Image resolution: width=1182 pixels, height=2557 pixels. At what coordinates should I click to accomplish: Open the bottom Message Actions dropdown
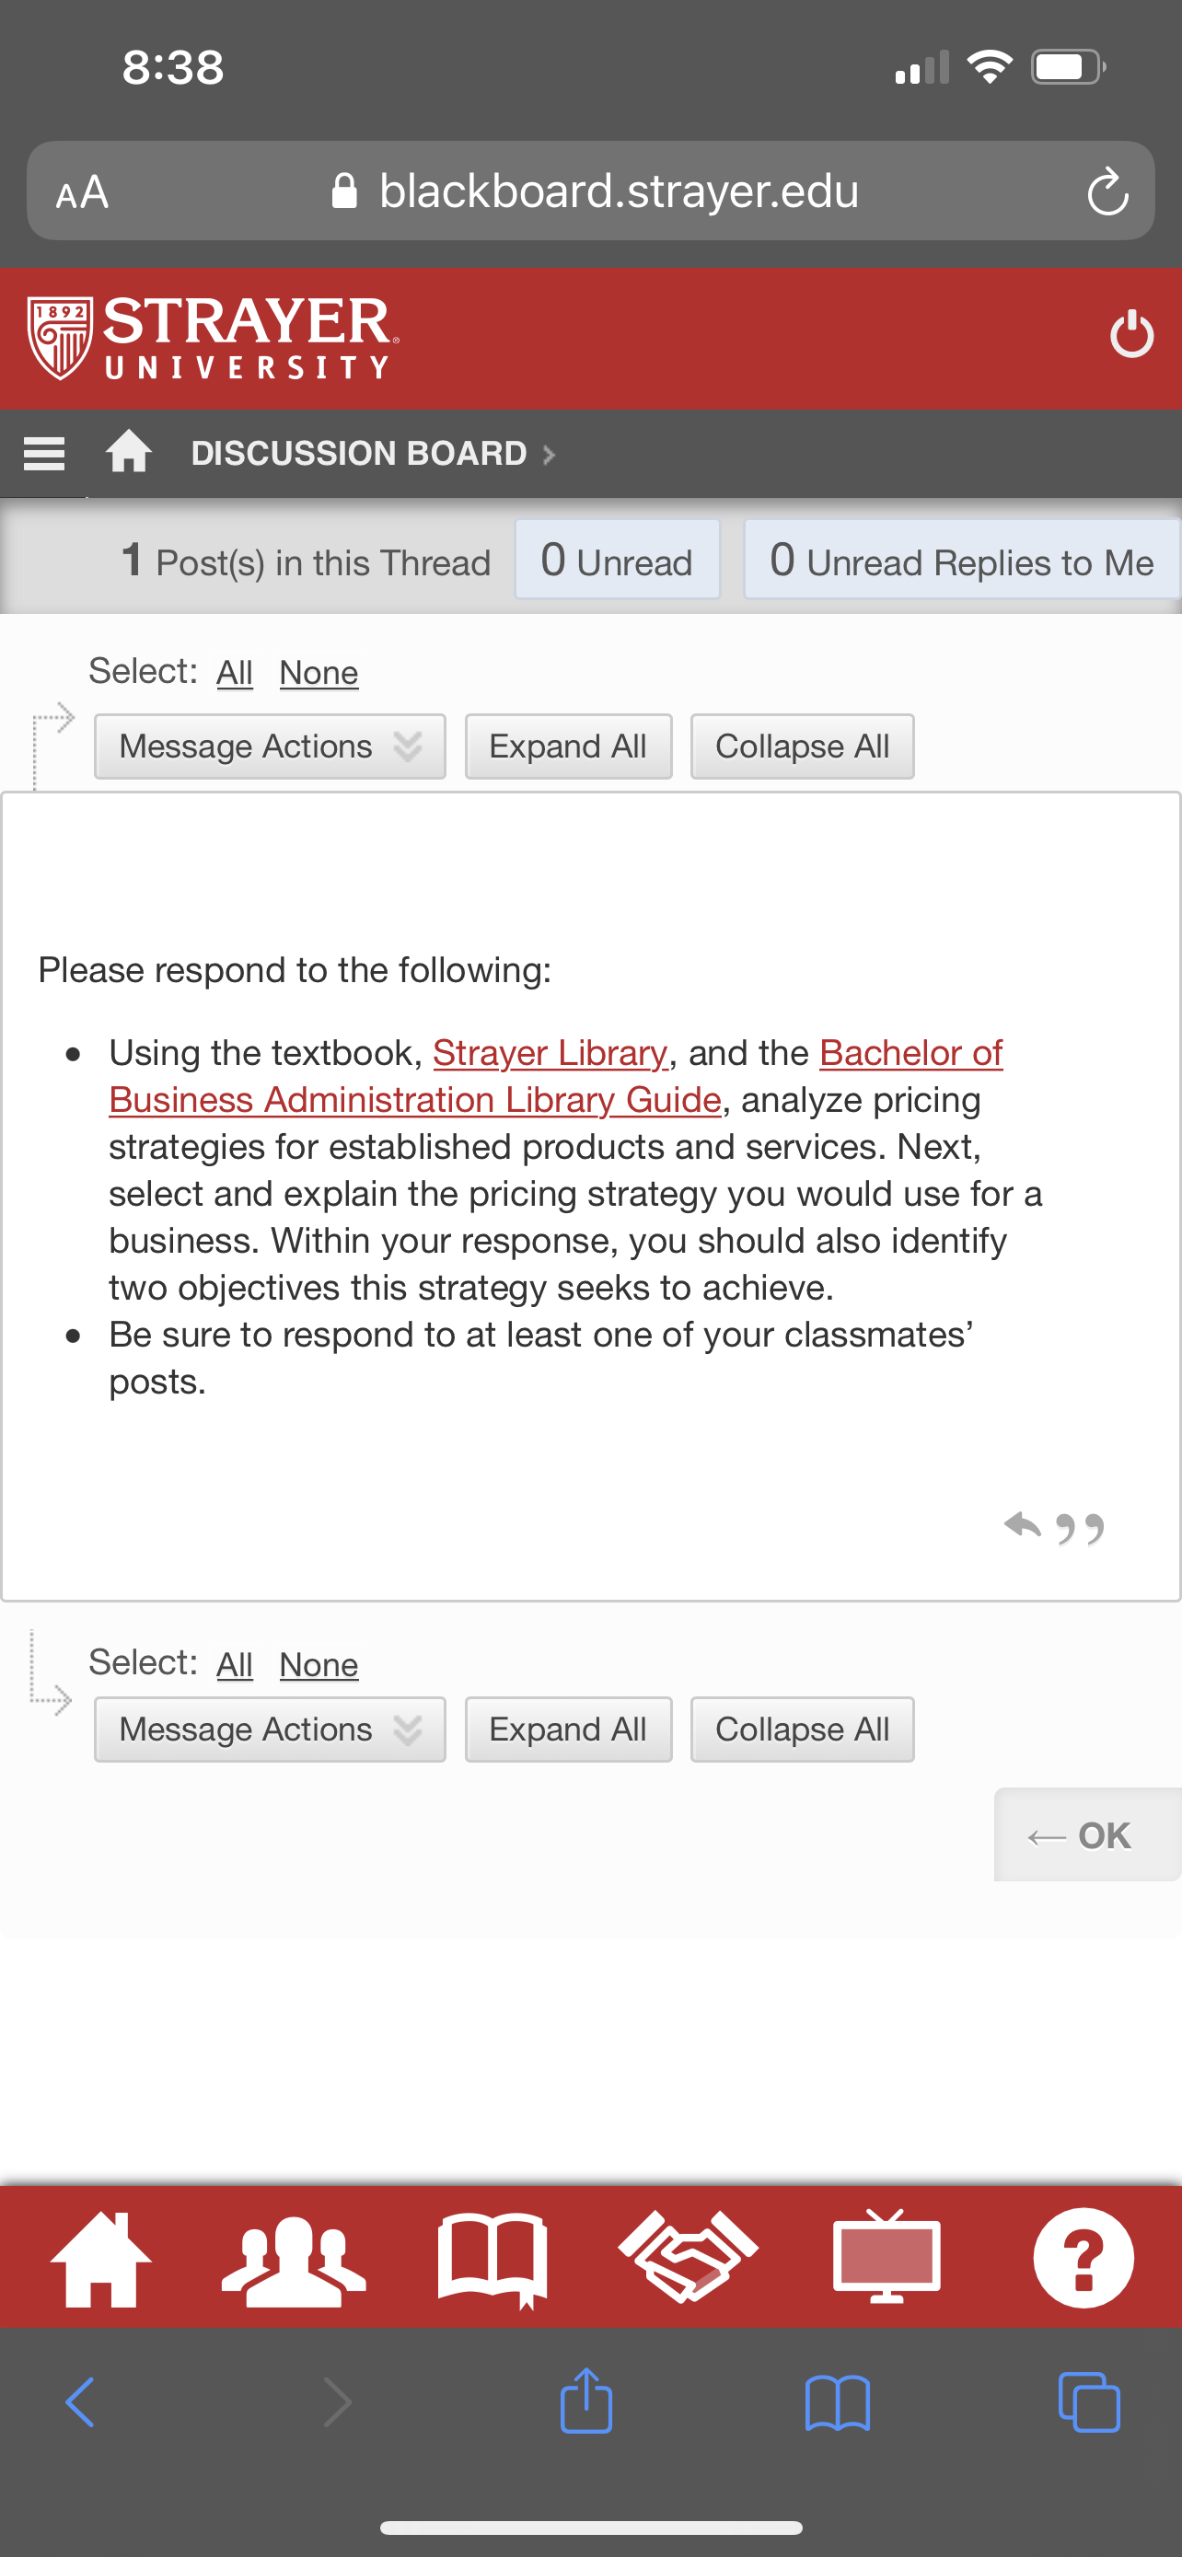[x=270, y=1730]
